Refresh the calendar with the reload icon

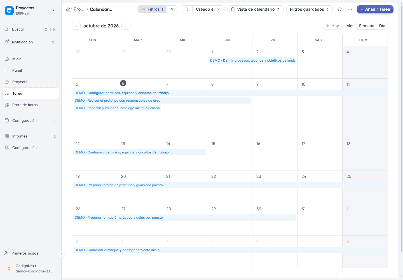pos(339,9)
